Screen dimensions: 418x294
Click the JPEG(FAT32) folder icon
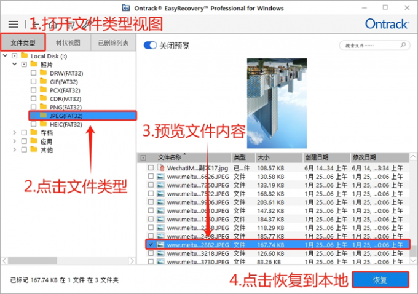tap(43, 115)
